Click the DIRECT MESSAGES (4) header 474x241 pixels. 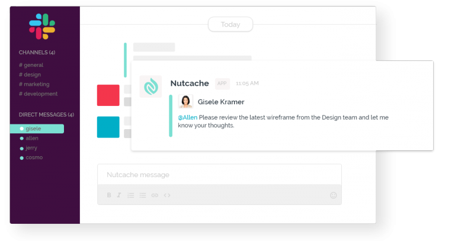pos(46,115)
